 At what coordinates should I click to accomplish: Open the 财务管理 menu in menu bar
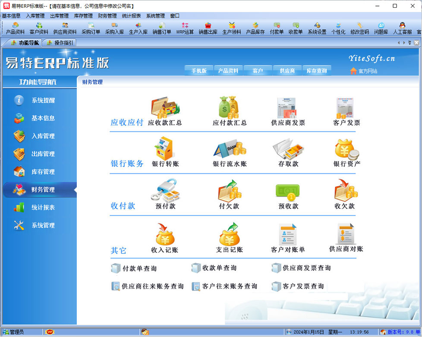click(107, 16)
